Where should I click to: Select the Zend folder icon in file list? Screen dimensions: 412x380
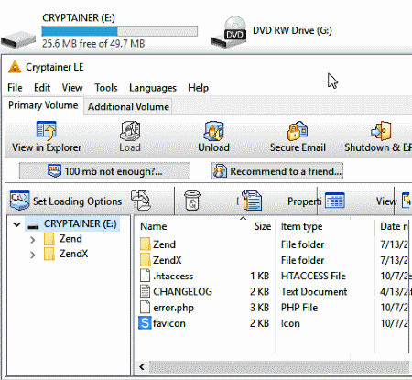(146, 244)
